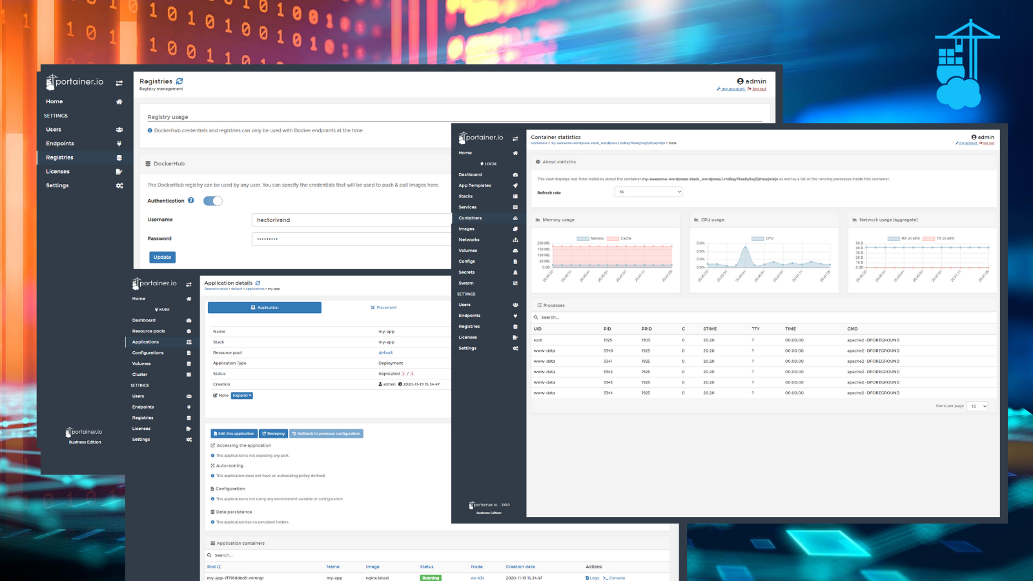Click the Swarm icon in sidebar

(x=515, y=283)
